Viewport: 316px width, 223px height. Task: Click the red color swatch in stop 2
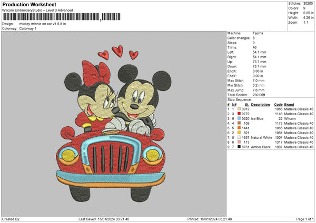(239, 114)
